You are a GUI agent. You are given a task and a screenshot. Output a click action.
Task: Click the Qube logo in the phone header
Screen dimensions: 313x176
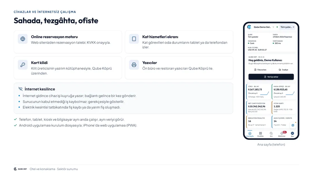(249, 27)
